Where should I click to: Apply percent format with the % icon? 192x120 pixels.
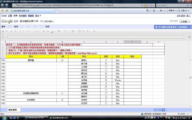[x=23, y=31]
